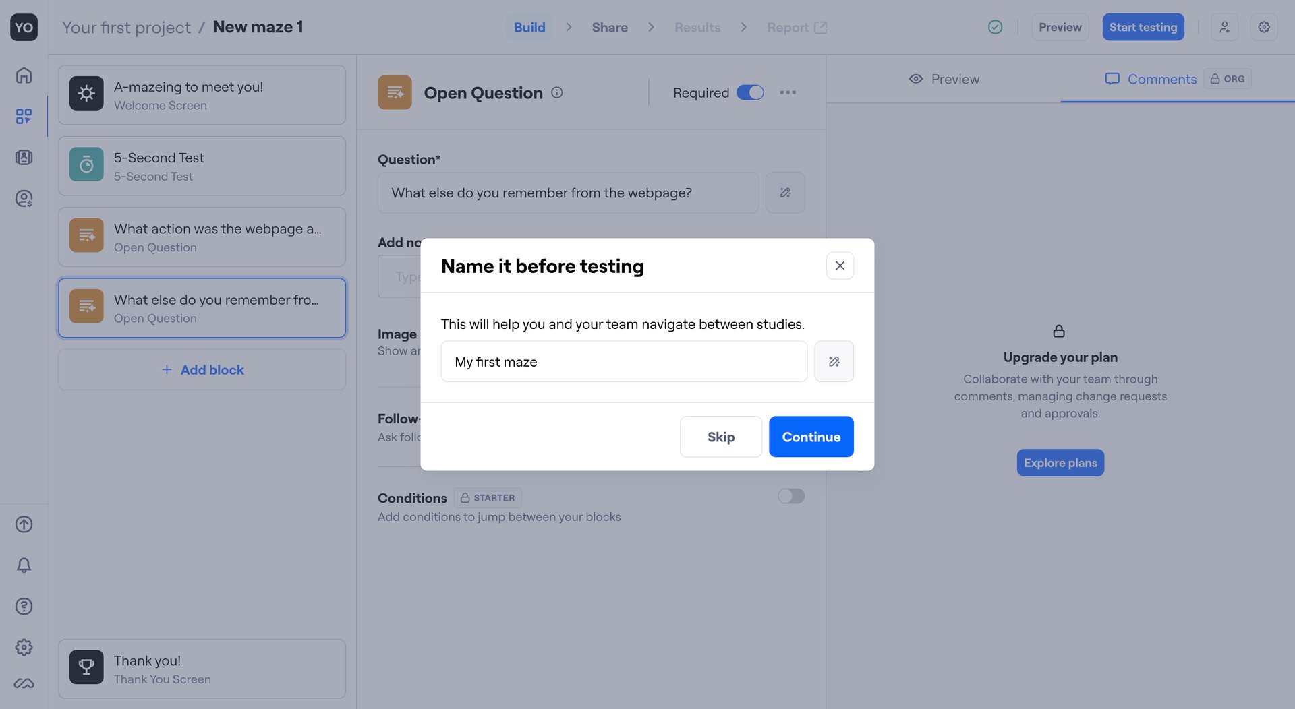Click the participant recruitment icon in sidebar

pyautogui.click(x=24, y=198)
